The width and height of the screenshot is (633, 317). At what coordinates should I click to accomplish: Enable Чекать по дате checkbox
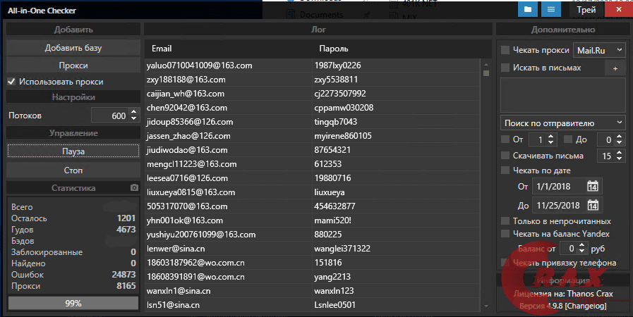pyautogui.click(x=505, y=170)
